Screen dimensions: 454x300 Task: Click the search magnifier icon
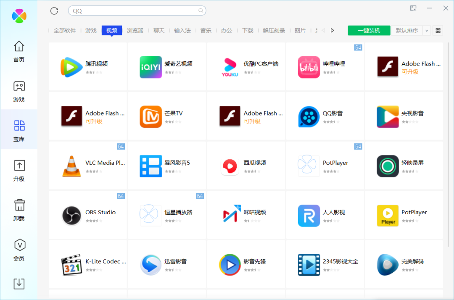[x=201, y=11]
